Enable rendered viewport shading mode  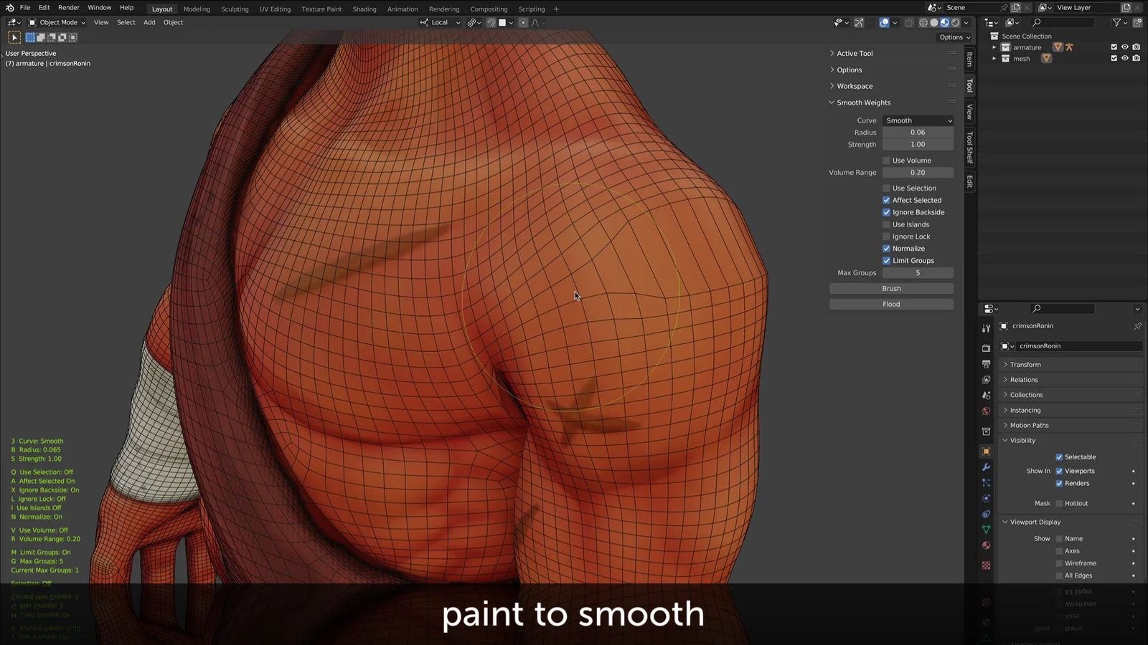click(x=955, y=22)
